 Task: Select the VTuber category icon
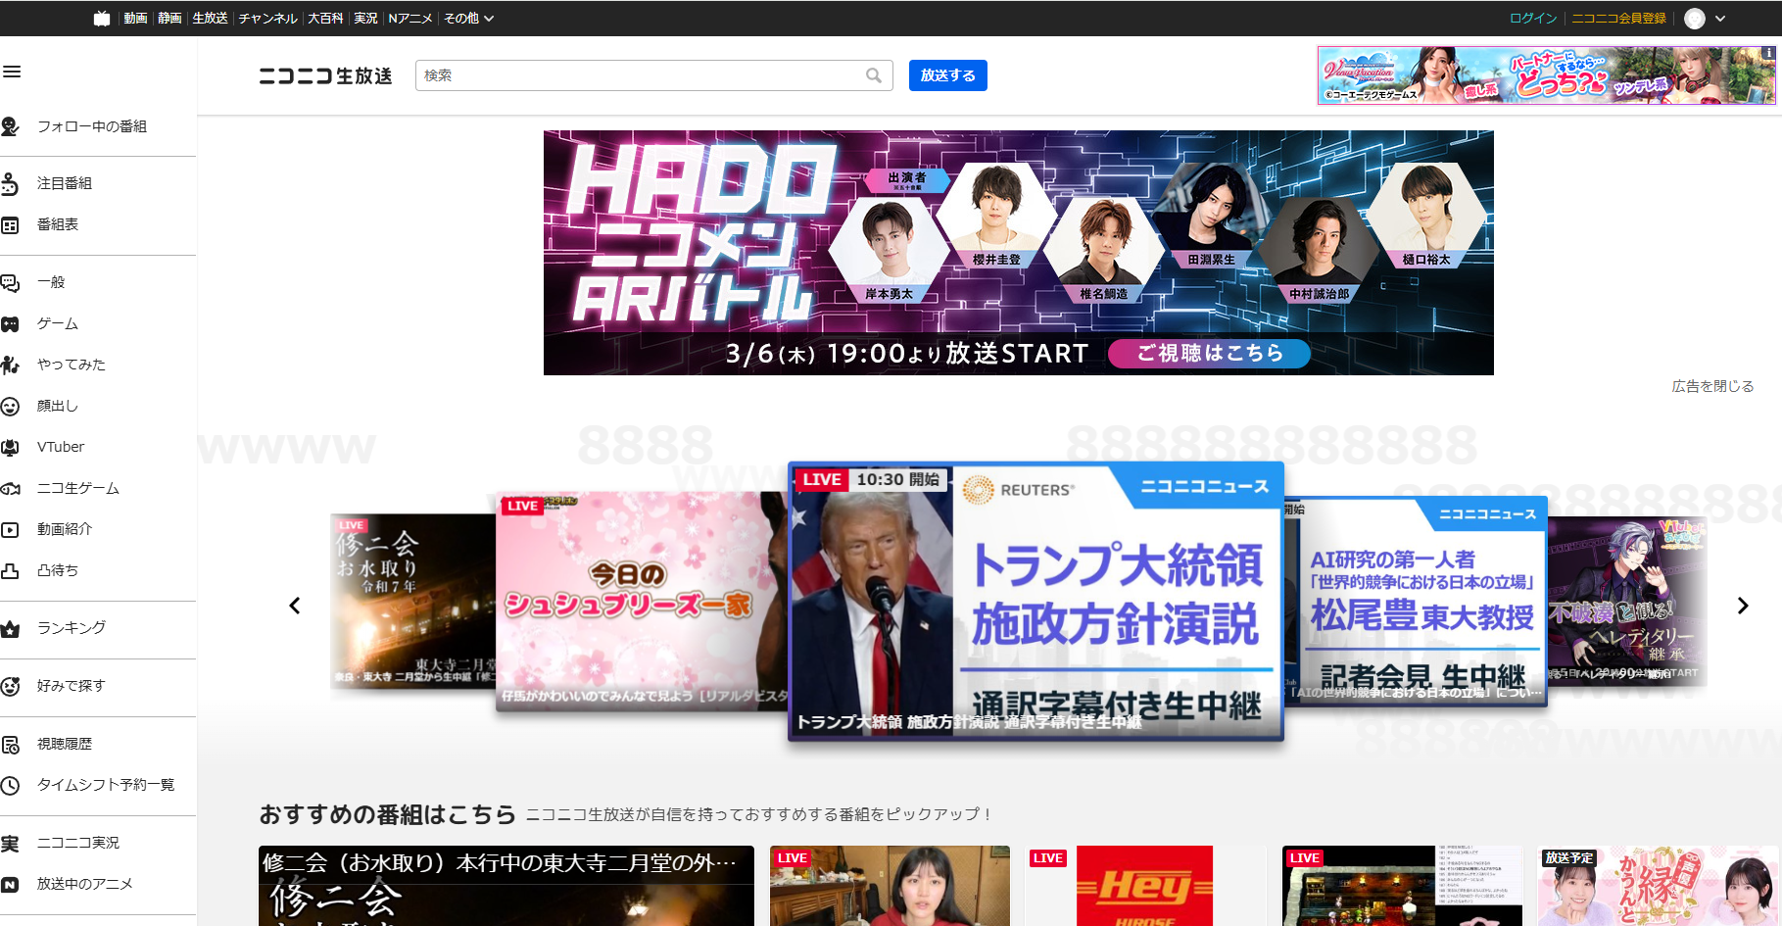[12, 446]
